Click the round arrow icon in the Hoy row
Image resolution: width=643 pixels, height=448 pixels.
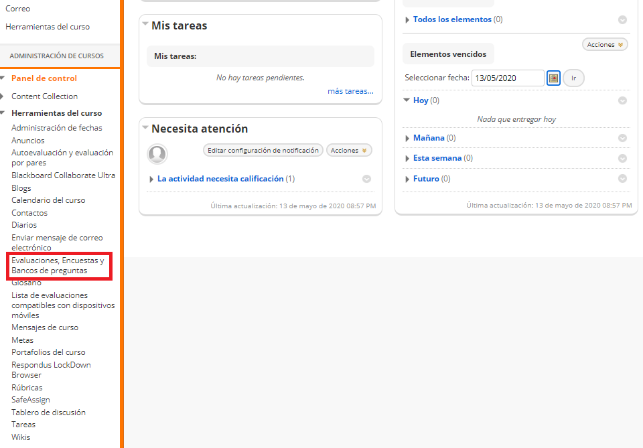[622, 100]
